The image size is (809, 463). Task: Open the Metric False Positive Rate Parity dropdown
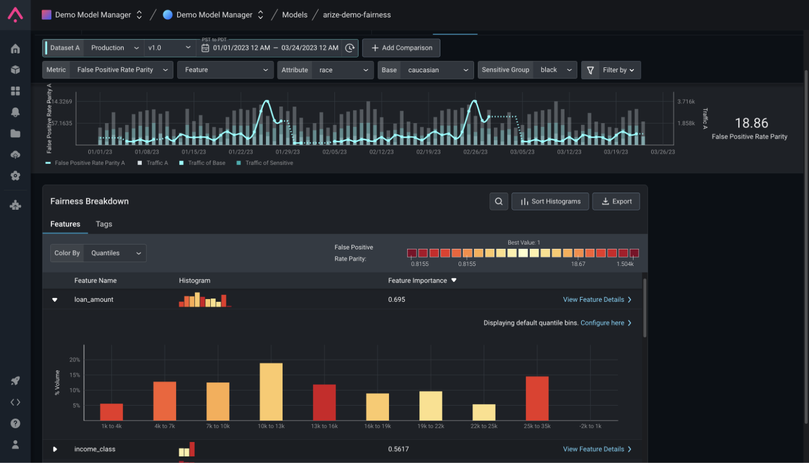click(108, 70)
